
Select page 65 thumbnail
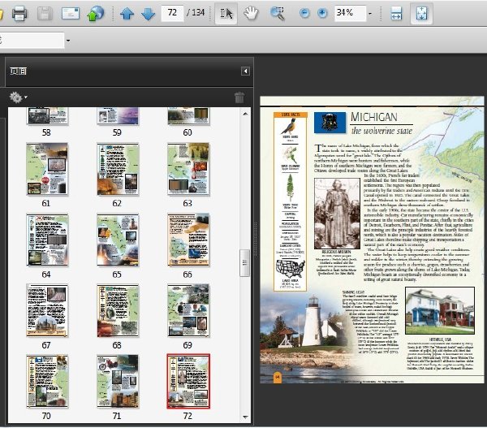(118, 240)
